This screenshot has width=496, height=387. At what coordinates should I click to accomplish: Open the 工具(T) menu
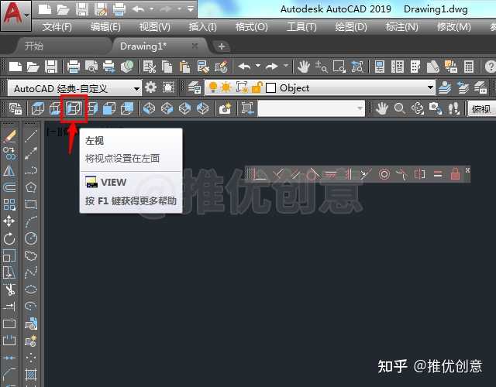coord(301,27)
